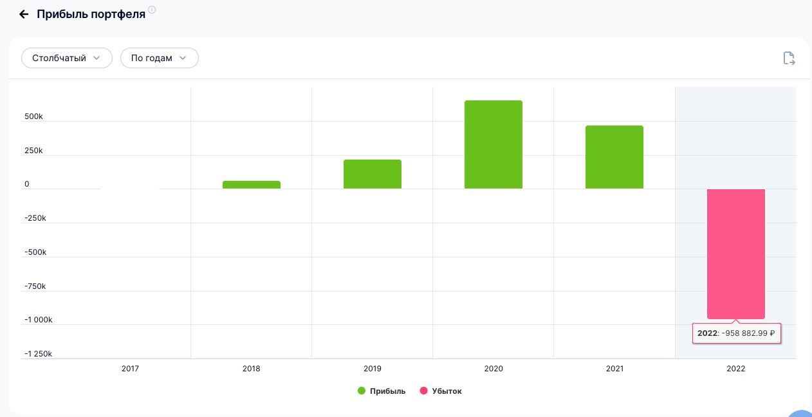Click the 2020 axis label
Screen dimensions: 812x417
pyautogui.click(x=494, y=369)
